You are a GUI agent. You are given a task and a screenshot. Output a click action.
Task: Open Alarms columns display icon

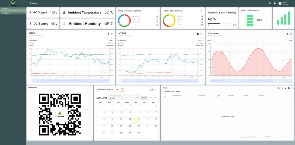[x=285, y=88]
